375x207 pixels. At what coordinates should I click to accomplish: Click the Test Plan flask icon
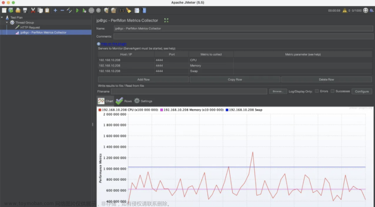[x=7, y=18]
